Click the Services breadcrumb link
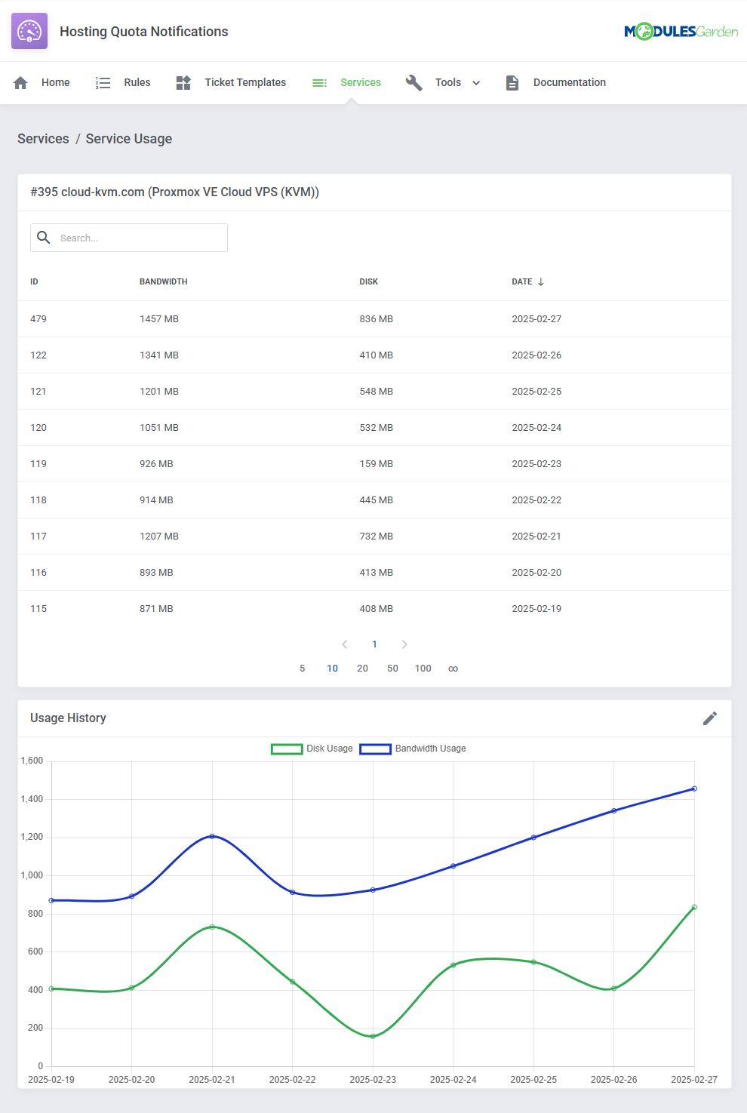 (x=43, y=139)
